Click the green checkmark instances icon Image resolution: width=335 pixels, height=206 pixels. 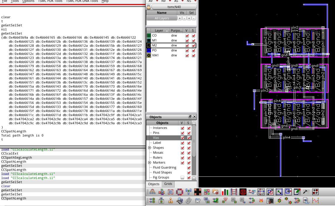[x=215, y=200]
